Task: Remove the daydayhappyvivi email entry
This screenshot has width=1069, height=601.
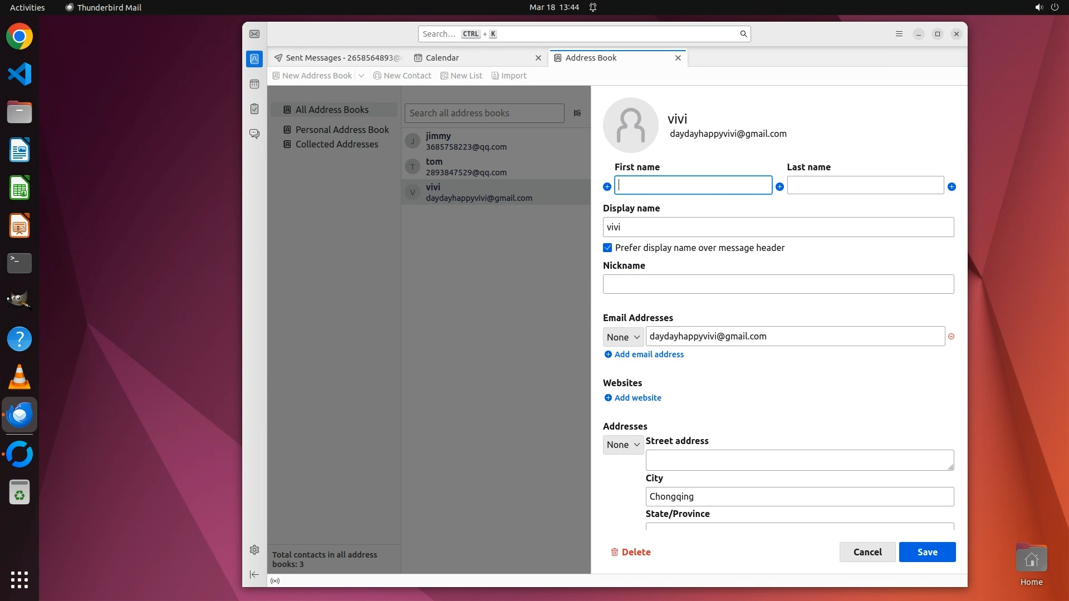Action: click(951, 337)
